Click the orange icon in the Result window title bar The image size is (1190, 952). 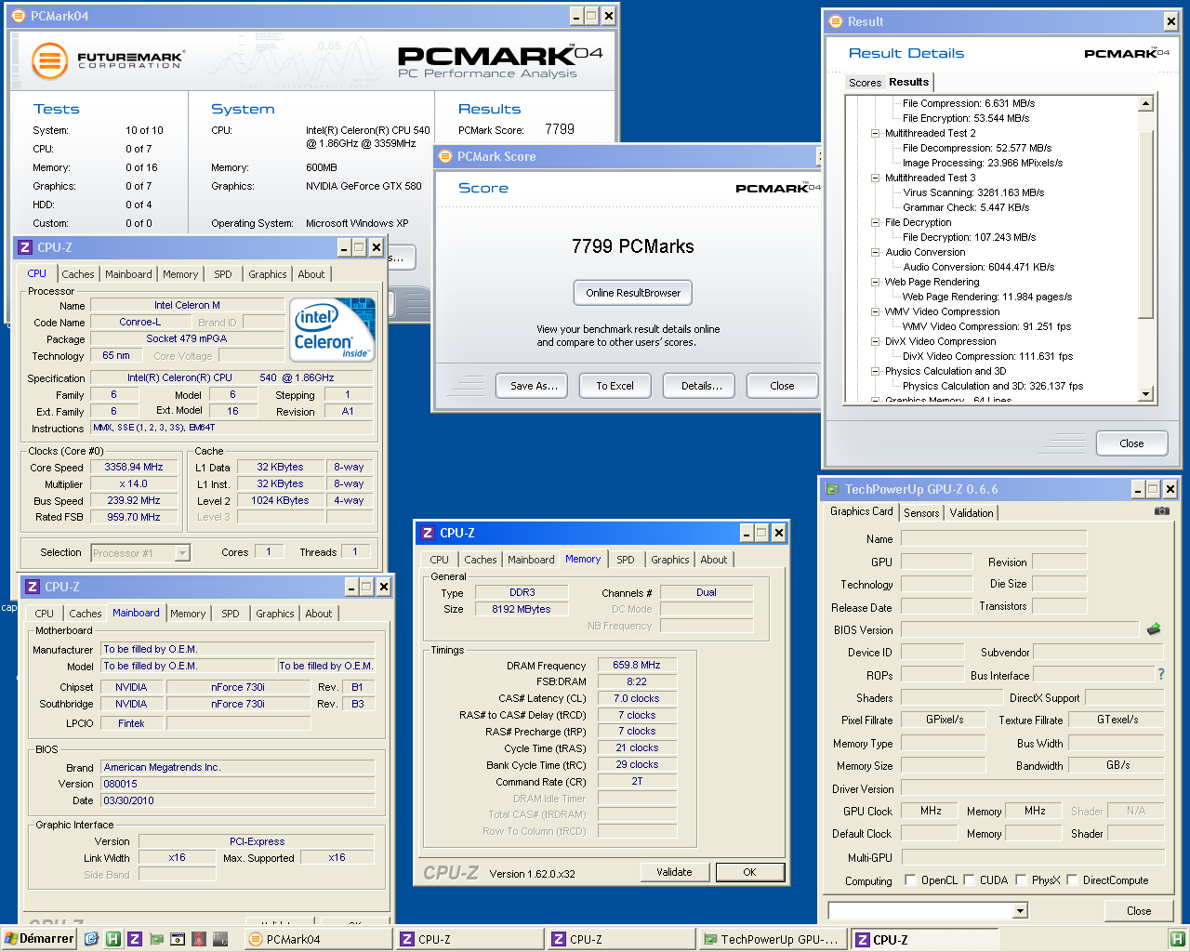point(835,21)
